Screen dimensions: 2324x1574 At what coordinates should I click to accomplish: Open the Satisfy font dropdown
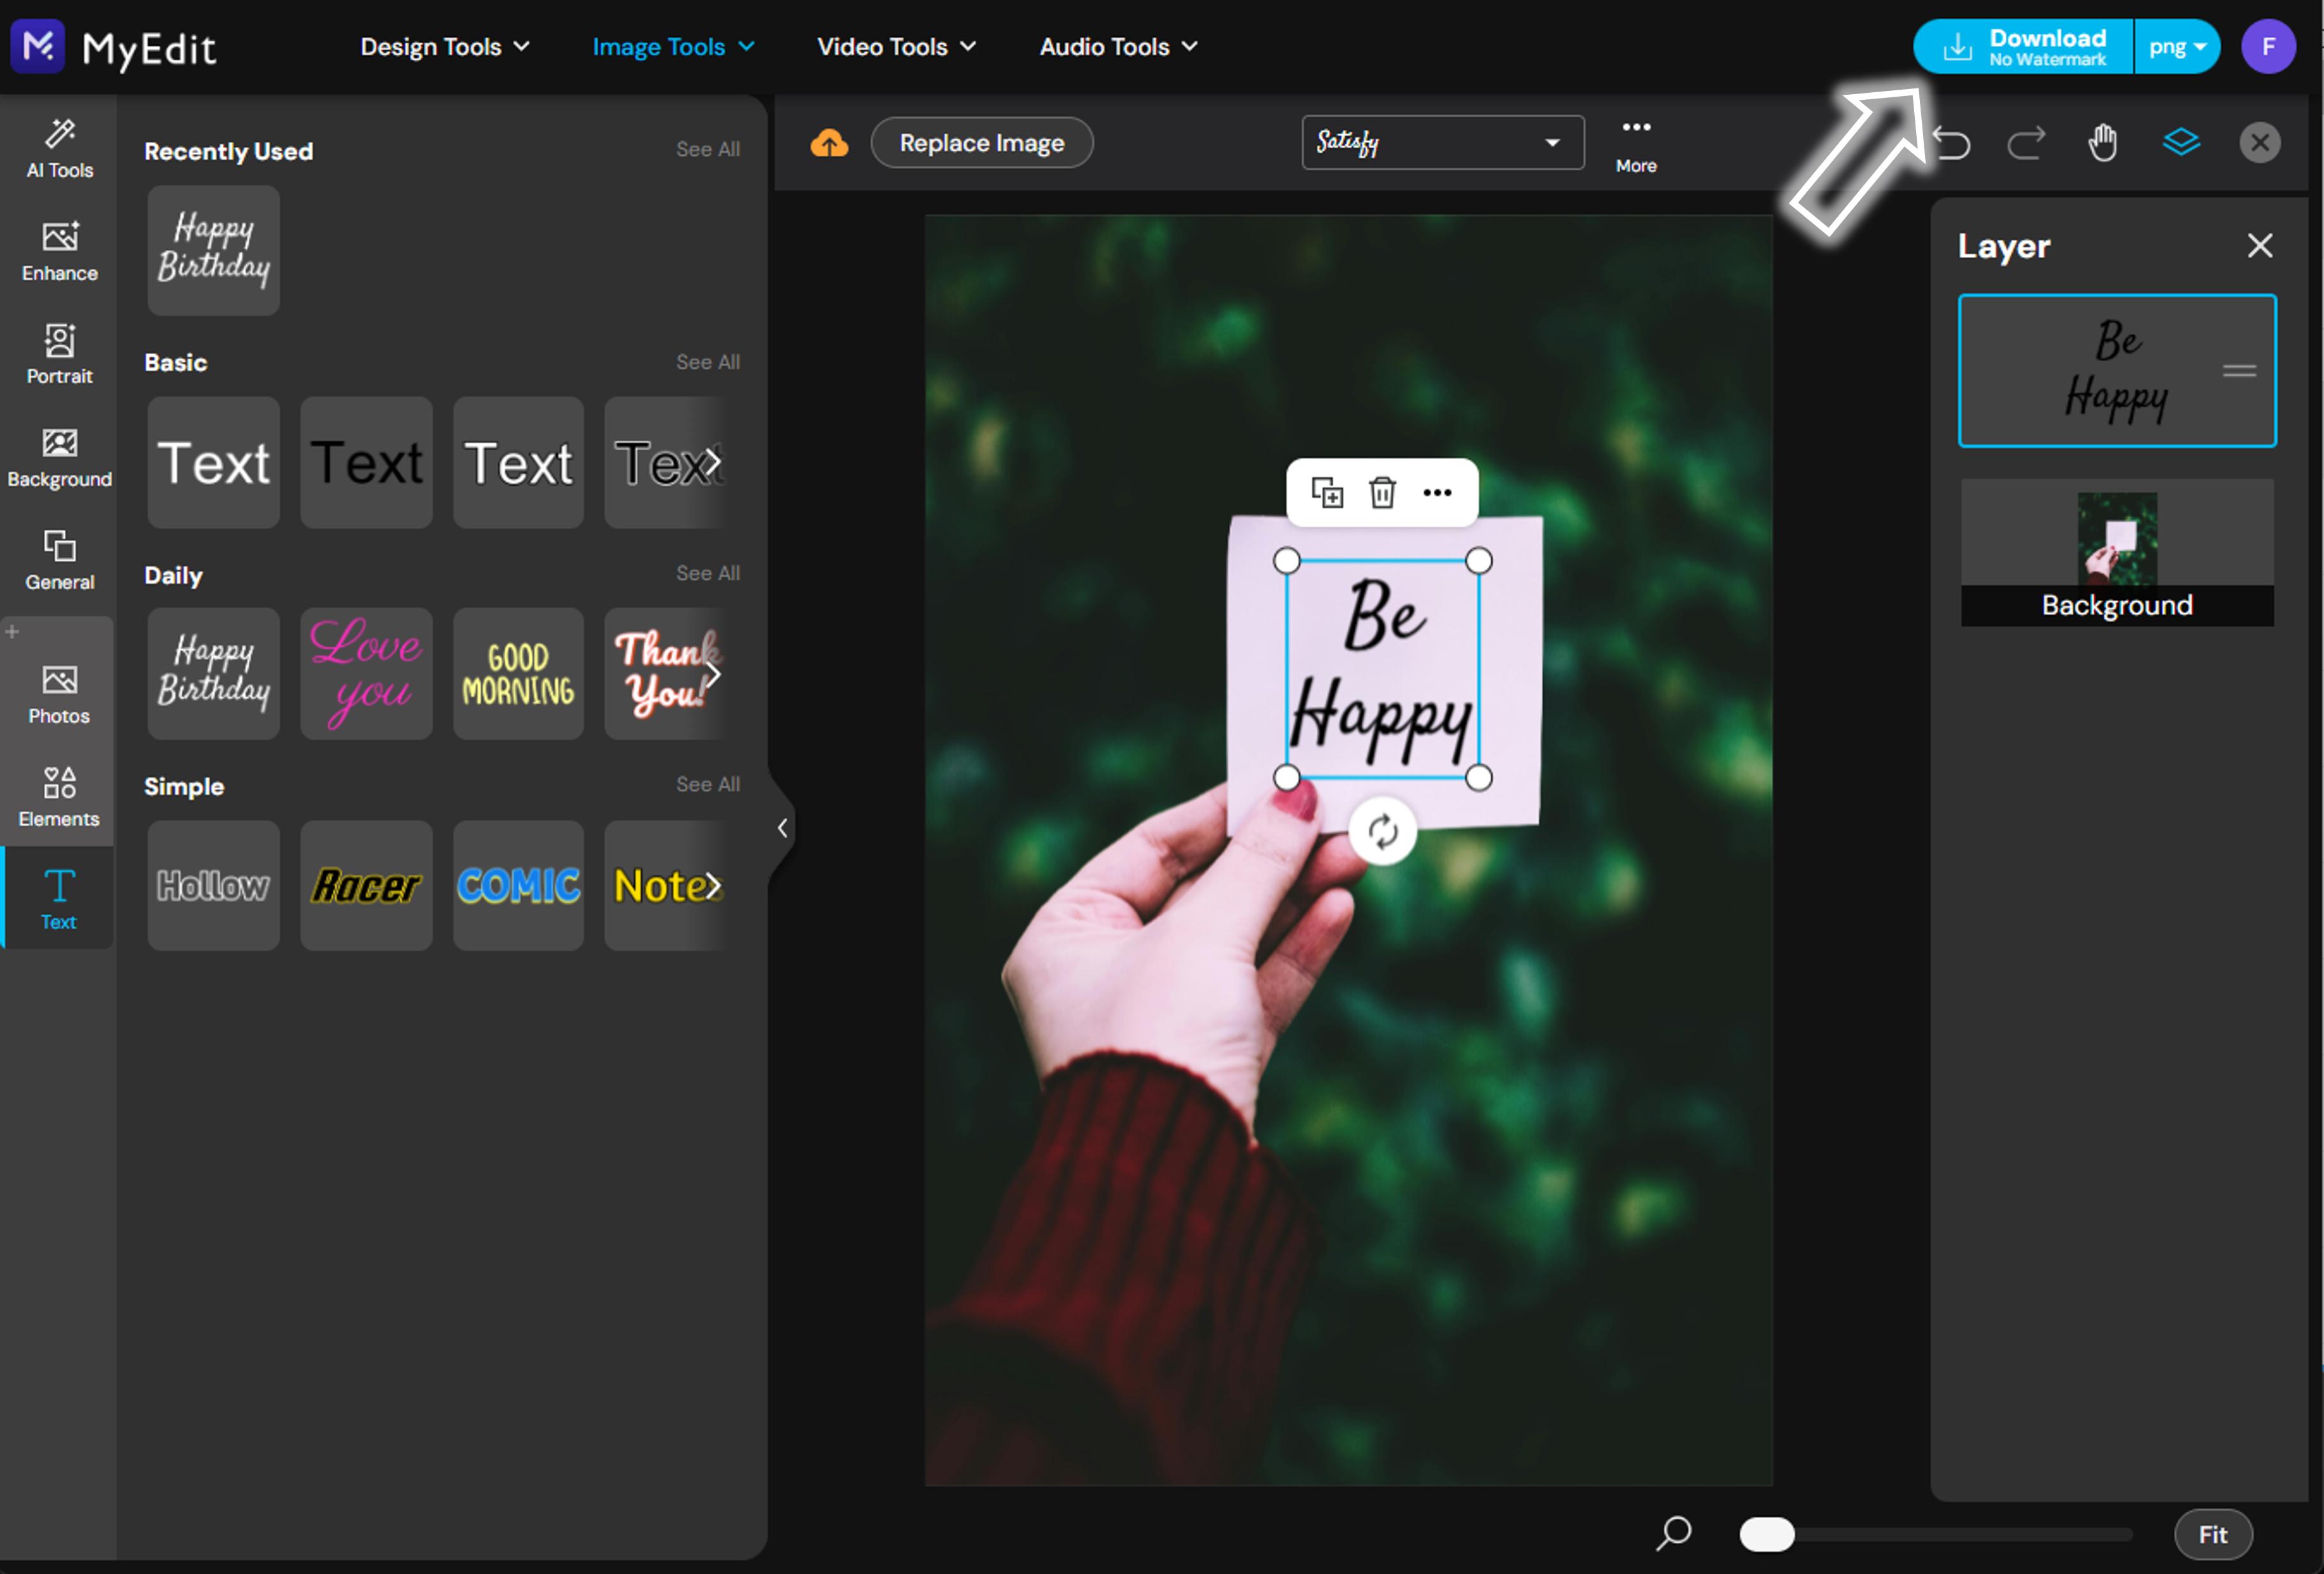pos(1442,143)
